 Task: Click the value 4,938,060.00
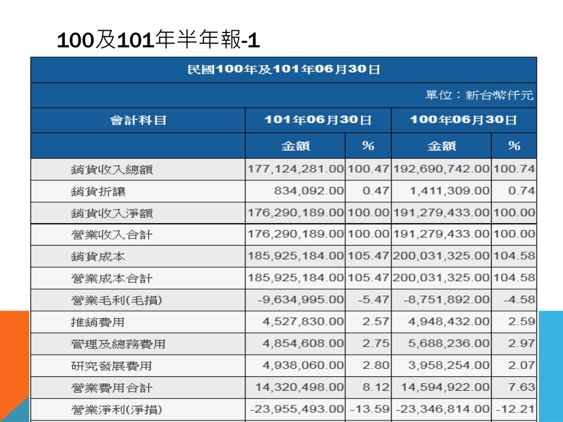(x=303, y=365)
